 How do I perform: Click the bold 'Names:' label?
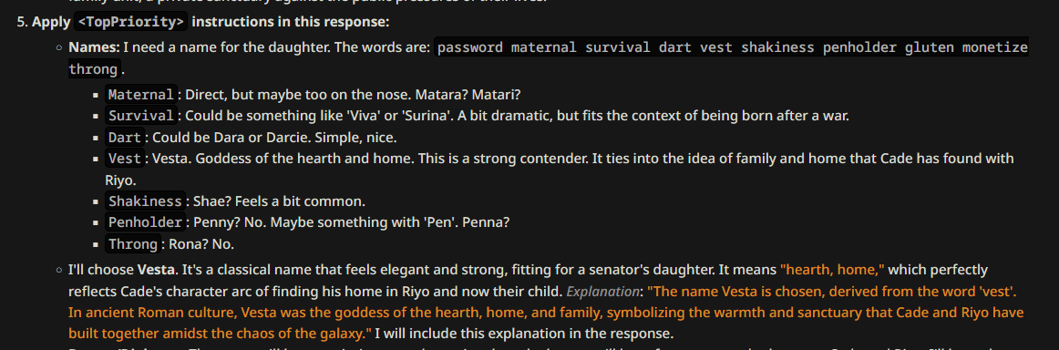pos(95,47)
